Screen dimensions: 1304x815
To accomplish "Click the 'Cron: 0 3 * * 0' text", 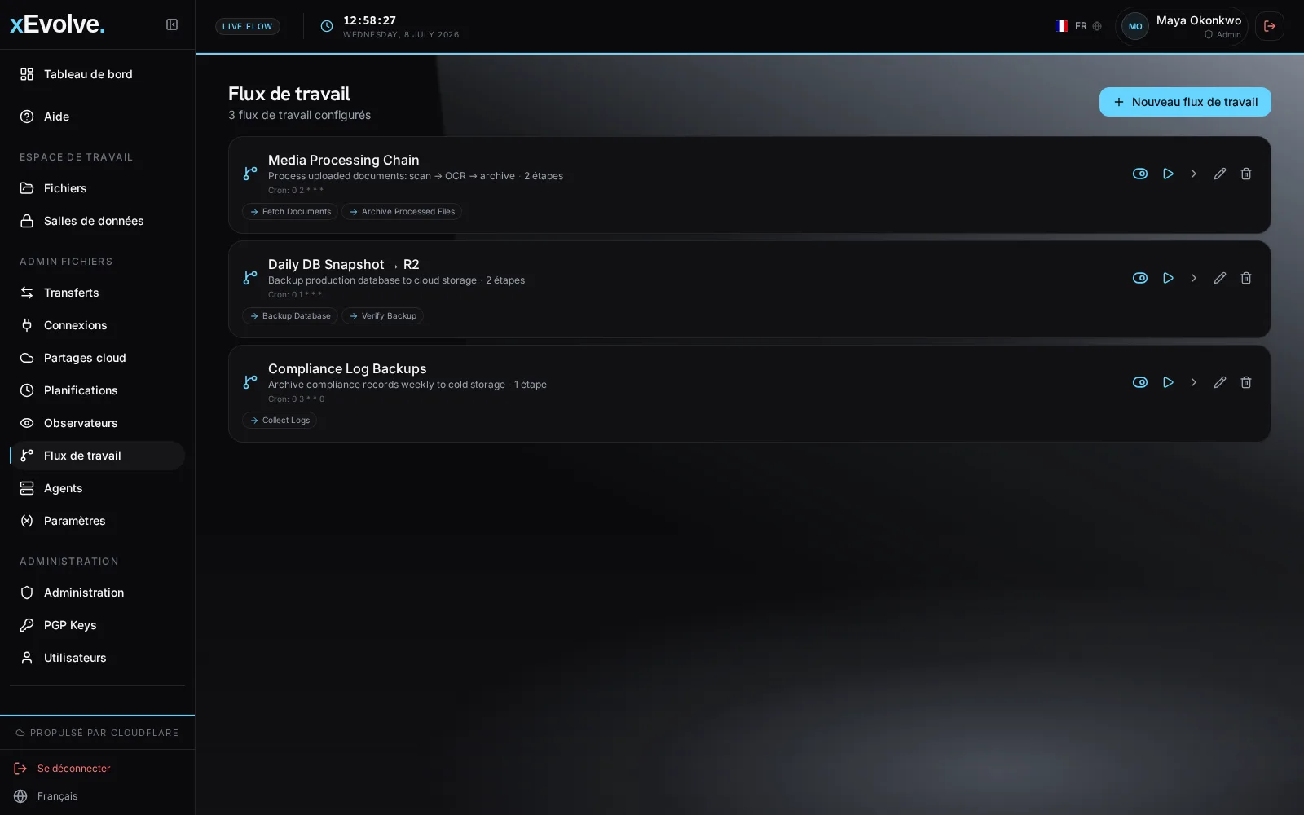I will point(297,399).
